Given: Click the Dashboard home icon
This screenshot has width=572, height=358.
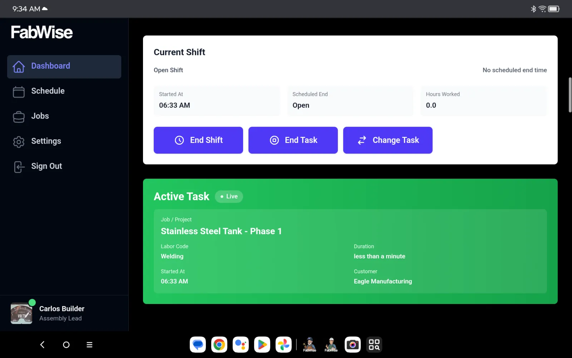Looking at the screenshot, I should pos(19,67).
